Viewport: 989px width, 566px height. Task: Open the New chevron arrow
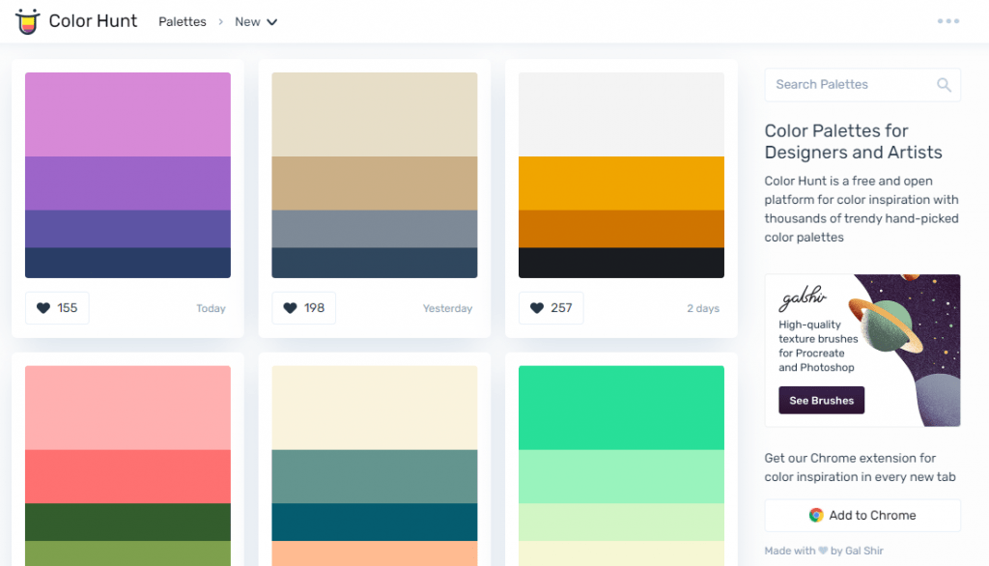coord(272,22)
